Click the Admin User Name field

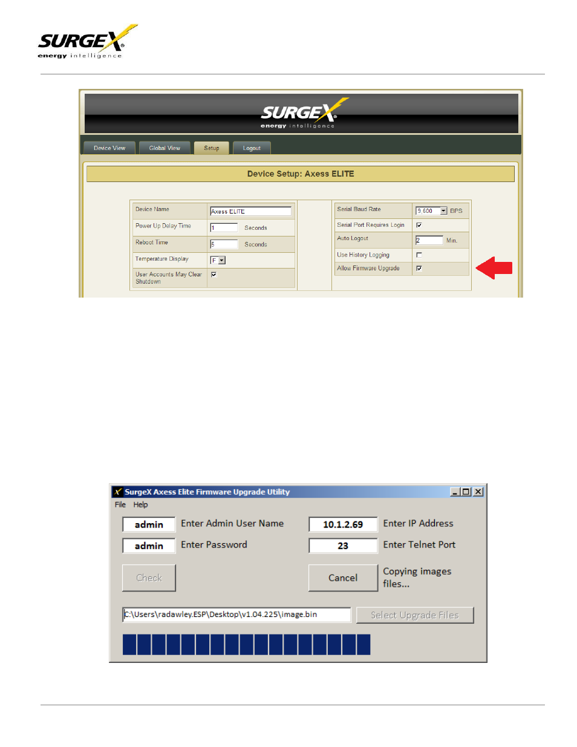tap(149, 524)
